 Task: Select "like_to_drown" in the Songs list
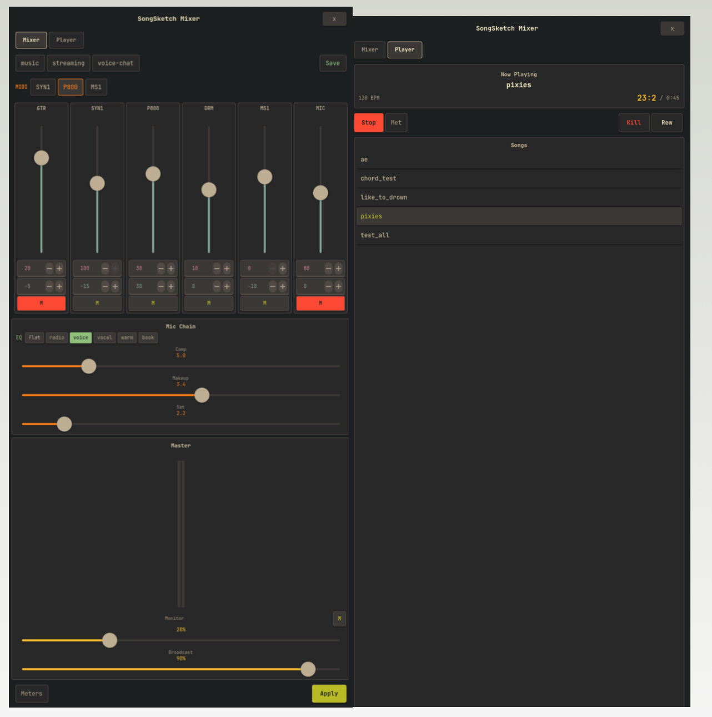519,198
